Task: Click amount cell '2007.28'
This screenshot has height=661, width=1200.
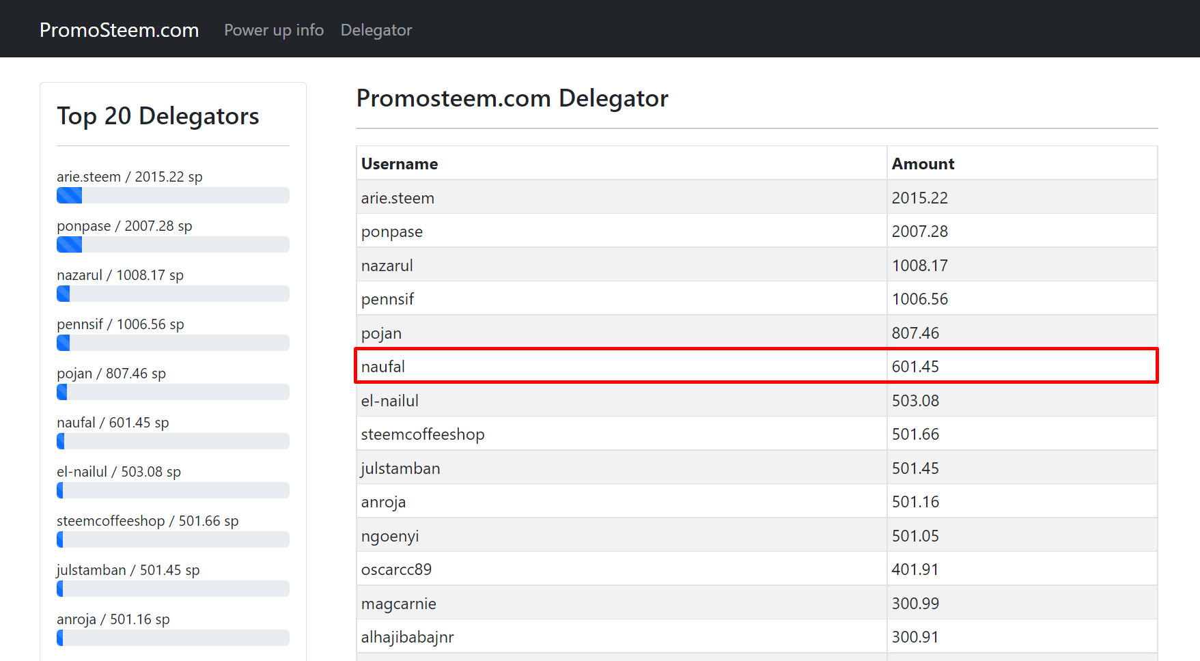Action: click(1022, 231)
